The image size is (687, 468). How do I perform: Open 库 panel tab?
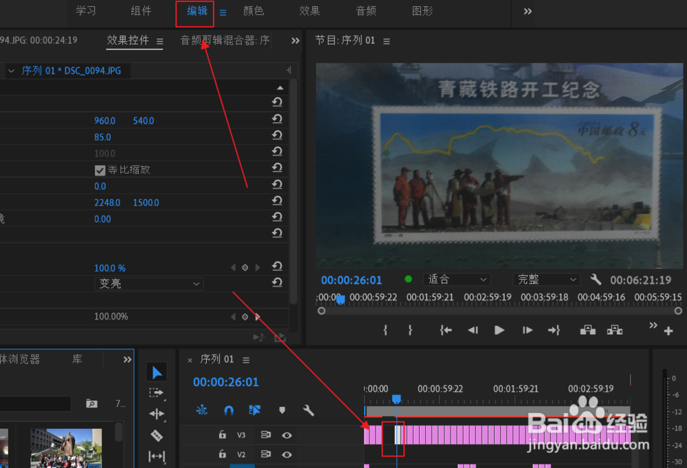(x=77, y=360)
